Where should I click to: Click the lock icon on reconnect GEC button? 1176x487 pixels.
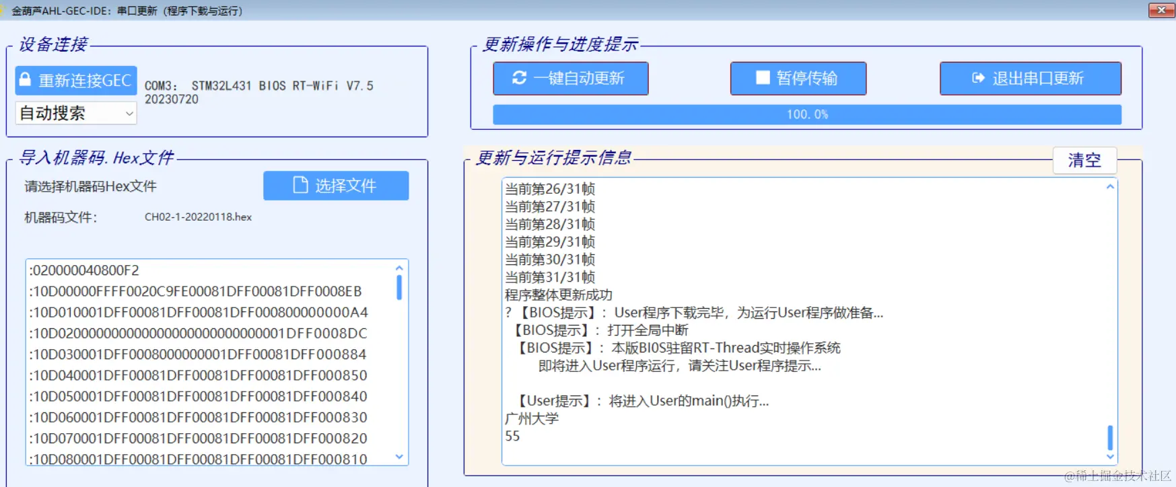[x=25, y=79]
